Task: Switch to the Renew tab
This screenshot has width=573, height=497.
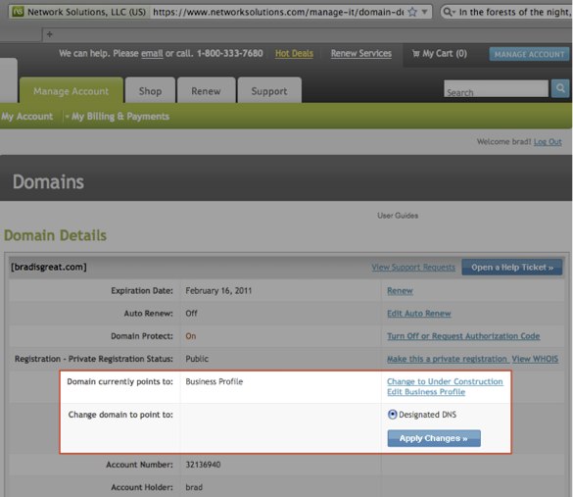Action: (206, 91)
